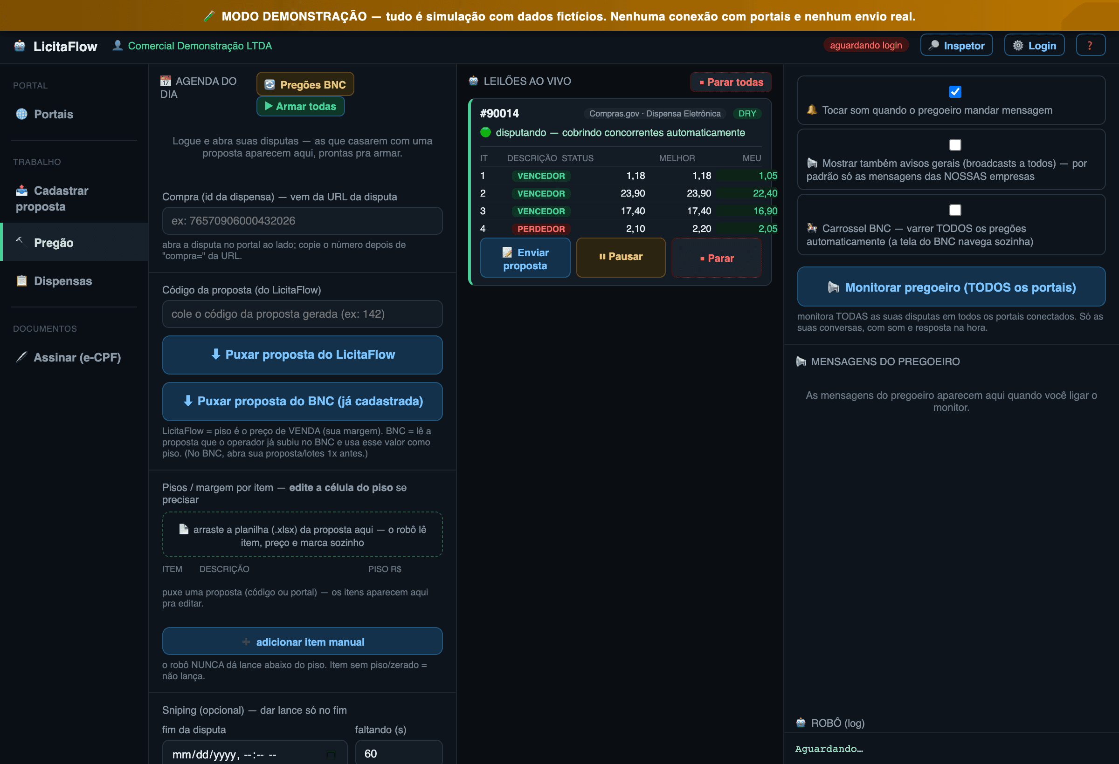Click the bell icon by Tocar som
Screen dimensions: 1119x764
click(x=812, y=109)
